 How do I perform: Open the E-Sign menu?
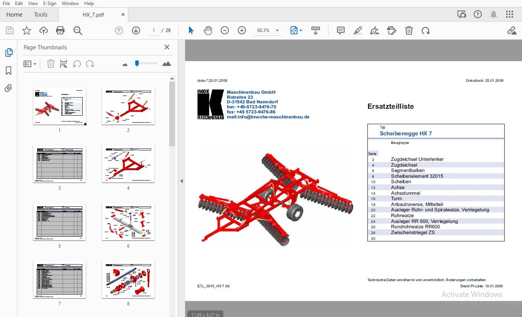50,3
